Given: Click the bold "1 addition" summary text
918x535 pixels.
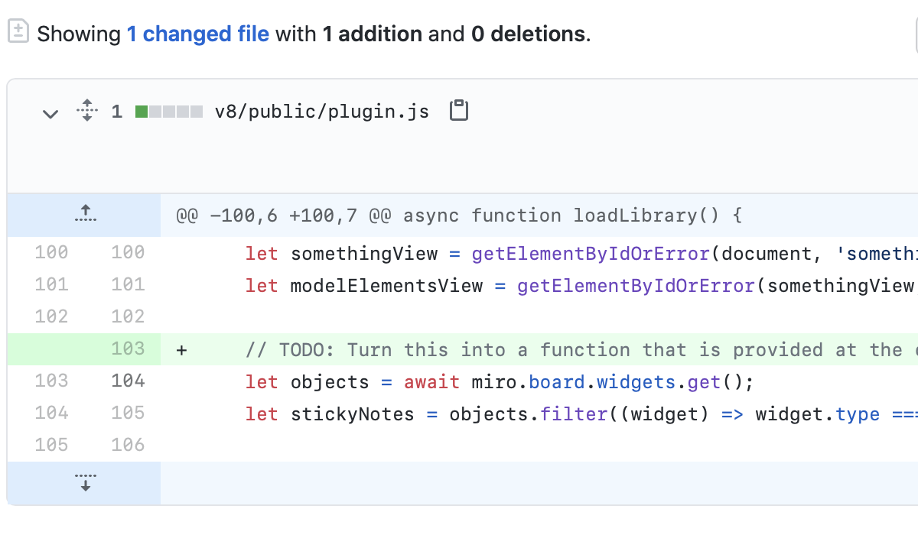Looking at the screenshot, I should tap(373, 34).
